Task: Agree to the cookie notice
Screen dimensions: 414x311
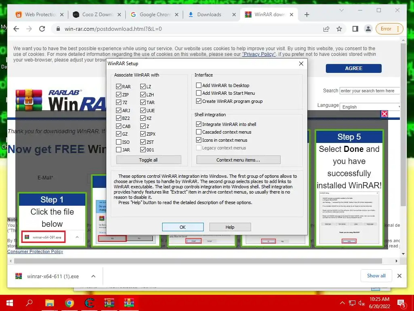Action: coord(353,68)
